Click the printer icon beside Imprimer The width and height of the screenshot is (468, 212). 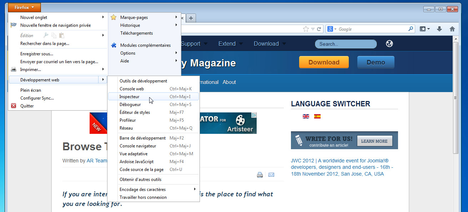click(x=14, y=70)
